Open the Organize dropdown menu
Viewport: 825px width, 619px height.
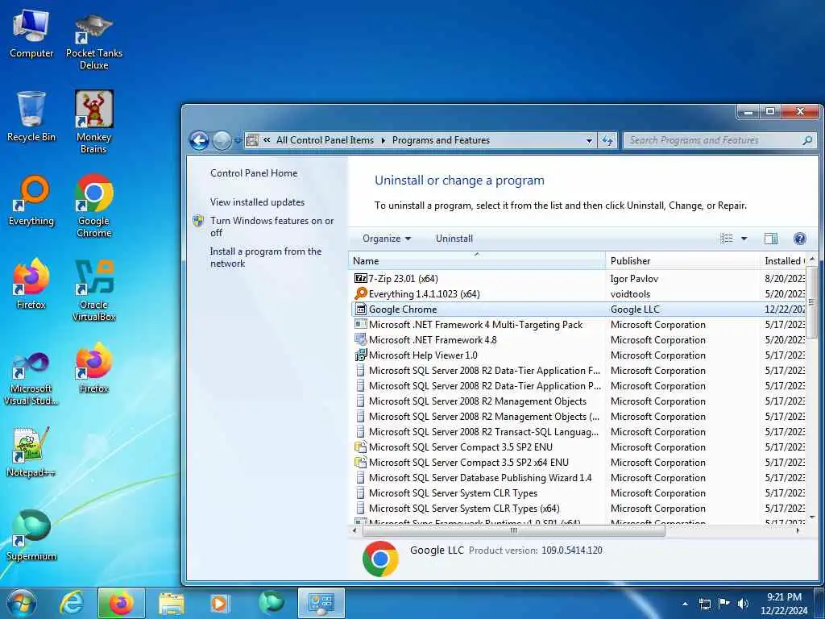[387, 239]
